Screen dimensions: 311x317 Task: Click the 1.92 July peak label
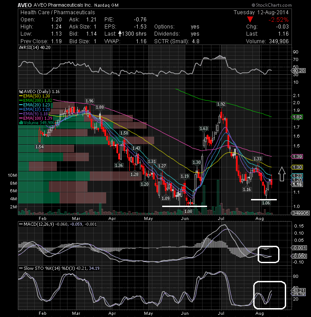point(221,104)
